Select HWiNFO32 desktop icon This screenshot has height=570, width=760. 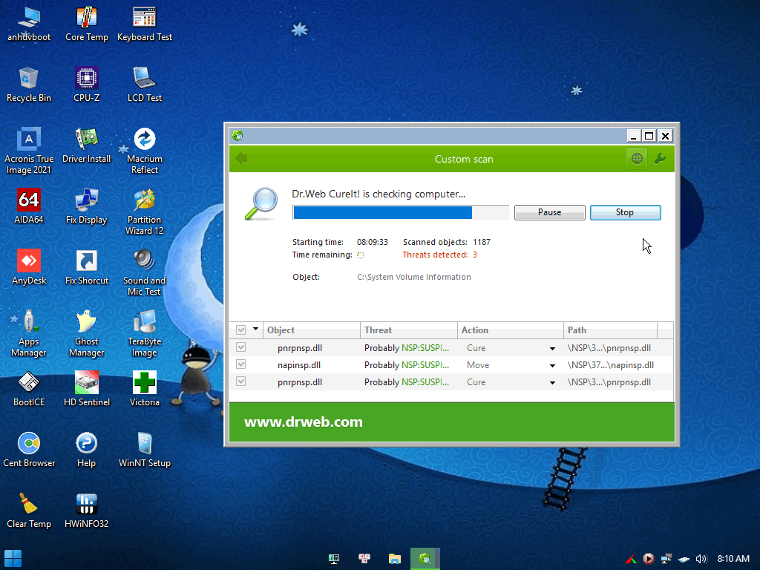tap(87, 511)
